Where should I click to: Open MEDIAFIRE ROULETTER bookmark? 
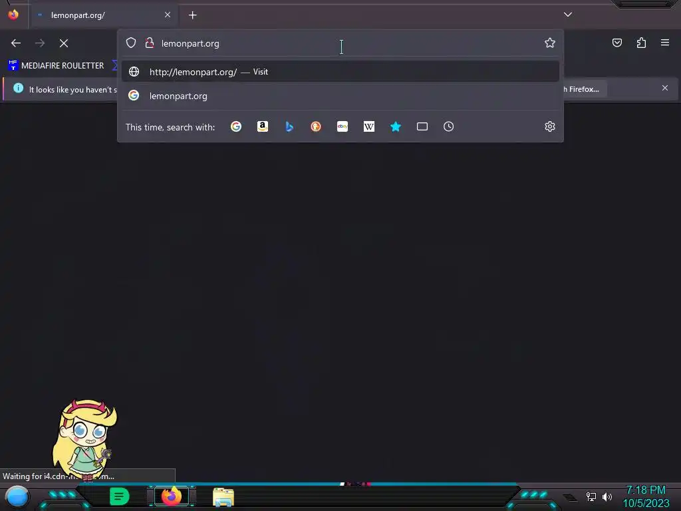(56, 66)
